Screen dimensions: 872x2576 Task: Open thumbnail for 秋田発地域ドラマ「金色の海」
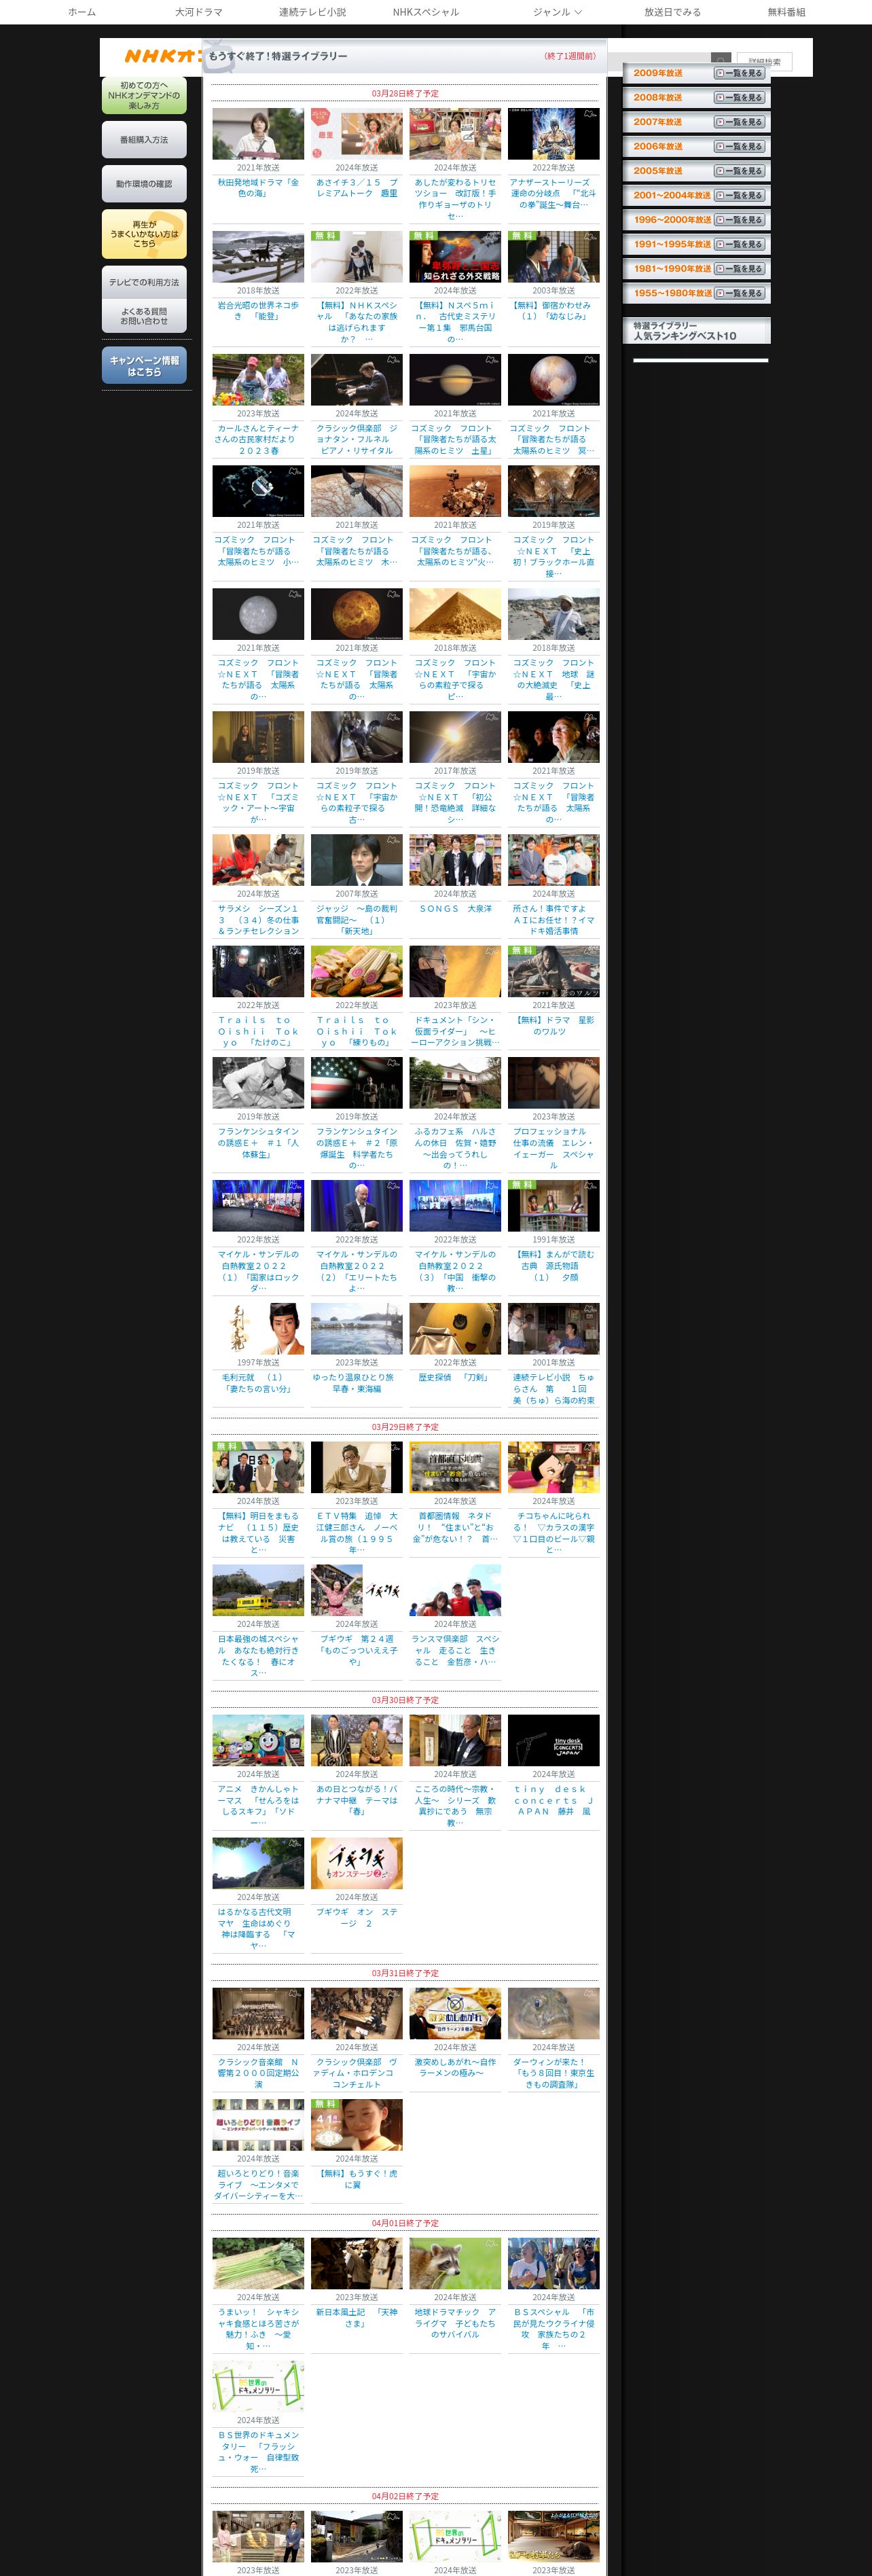258,134
